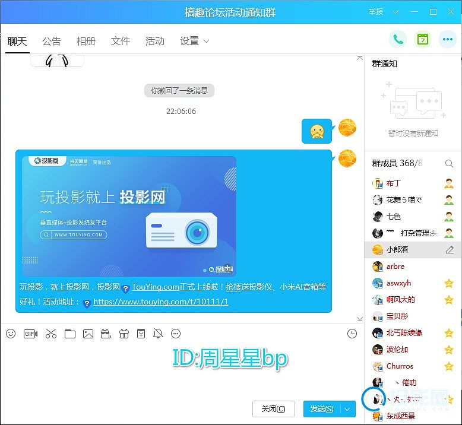Image resolution: width=462 pixels, height=425 pixels.
Task: Open the 设置 tab
Action: [190, 41]
